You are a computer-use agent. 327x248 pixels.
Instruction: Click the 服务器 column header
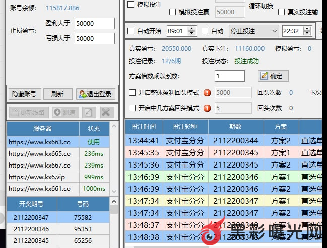42,129
